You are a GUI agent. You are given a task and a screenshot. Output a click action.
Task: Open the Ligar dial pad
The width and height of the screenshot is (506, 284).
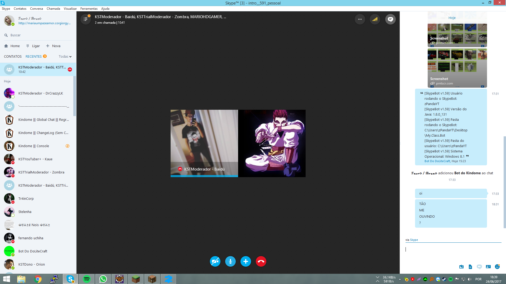33,46
